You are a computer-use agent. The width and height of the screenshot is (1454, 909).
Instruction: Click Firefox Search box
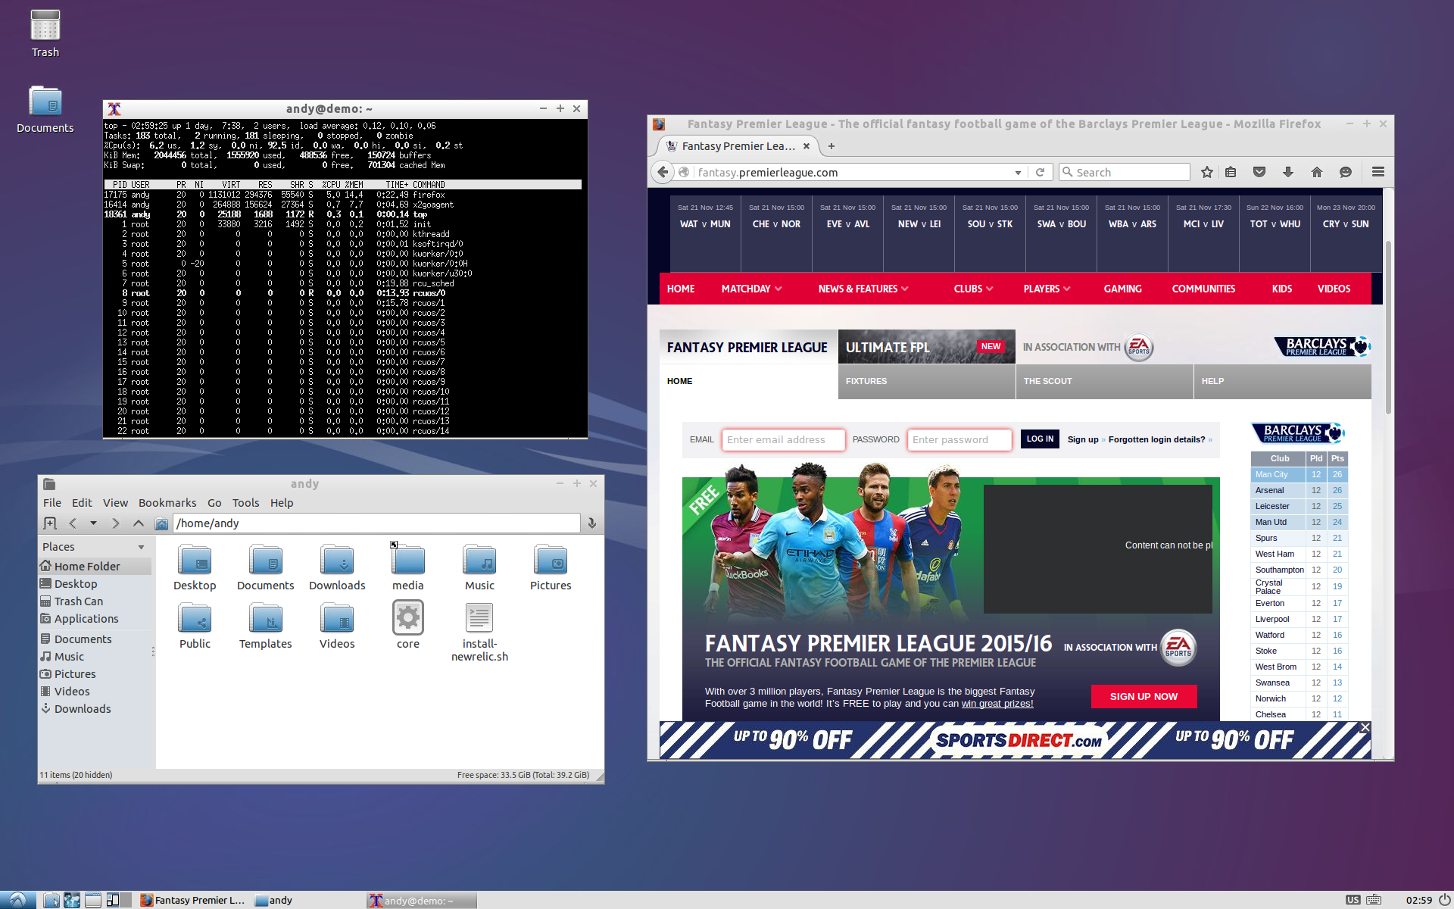1125,172
